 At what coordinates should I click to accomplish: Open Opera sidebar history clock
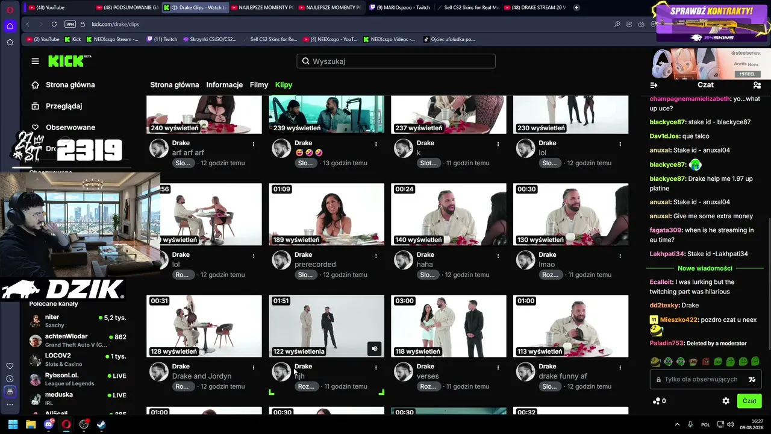(10, 379)
